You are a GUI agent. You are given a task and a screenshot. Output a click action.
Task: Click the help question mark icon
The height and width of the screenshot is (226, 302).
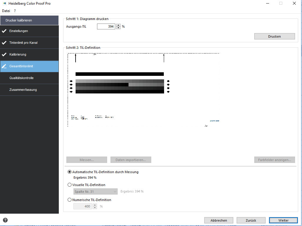[x=5, y=220]
